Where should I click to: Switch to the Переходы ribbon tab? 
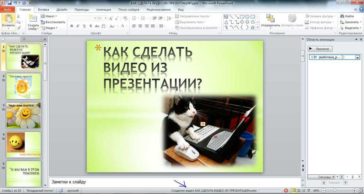[x=82, y=9]
